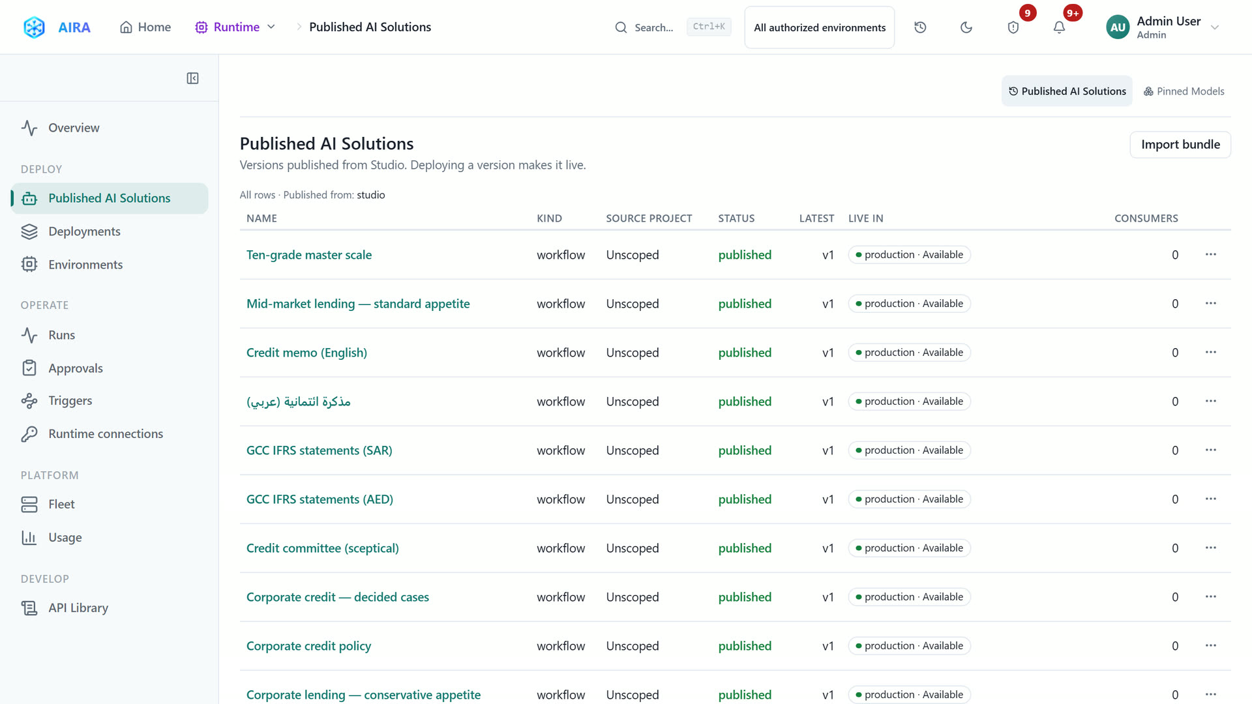Open Runs in the sidebar

110,335
